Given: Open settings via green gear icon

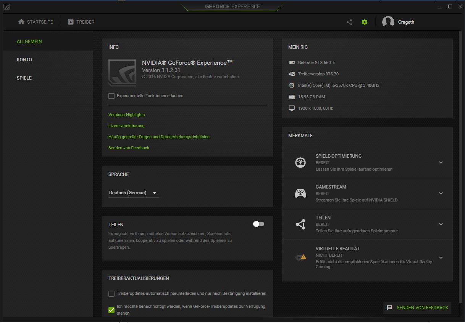Looking at the screenshot, I should coord(365,22).
